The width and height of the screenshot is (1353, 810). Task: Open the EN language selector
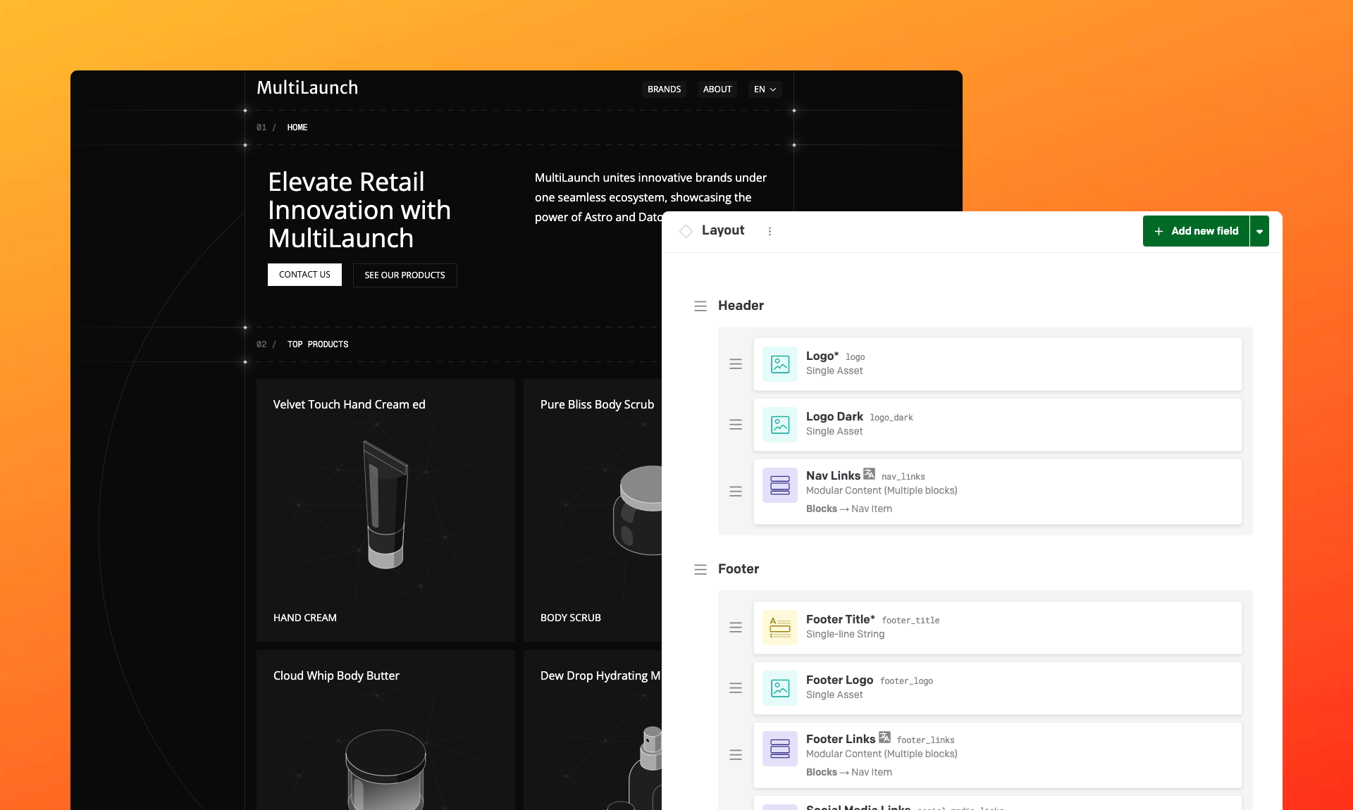(x=765, y=89)
